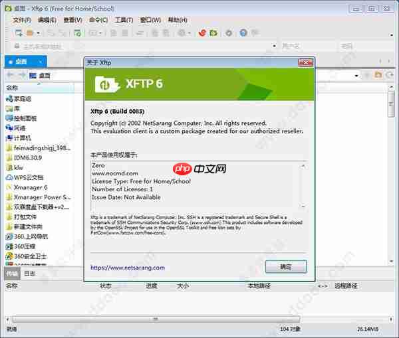This screenshot has width=399, height=338.
Task: Click the 本地路径 column header
Action: 259,286
